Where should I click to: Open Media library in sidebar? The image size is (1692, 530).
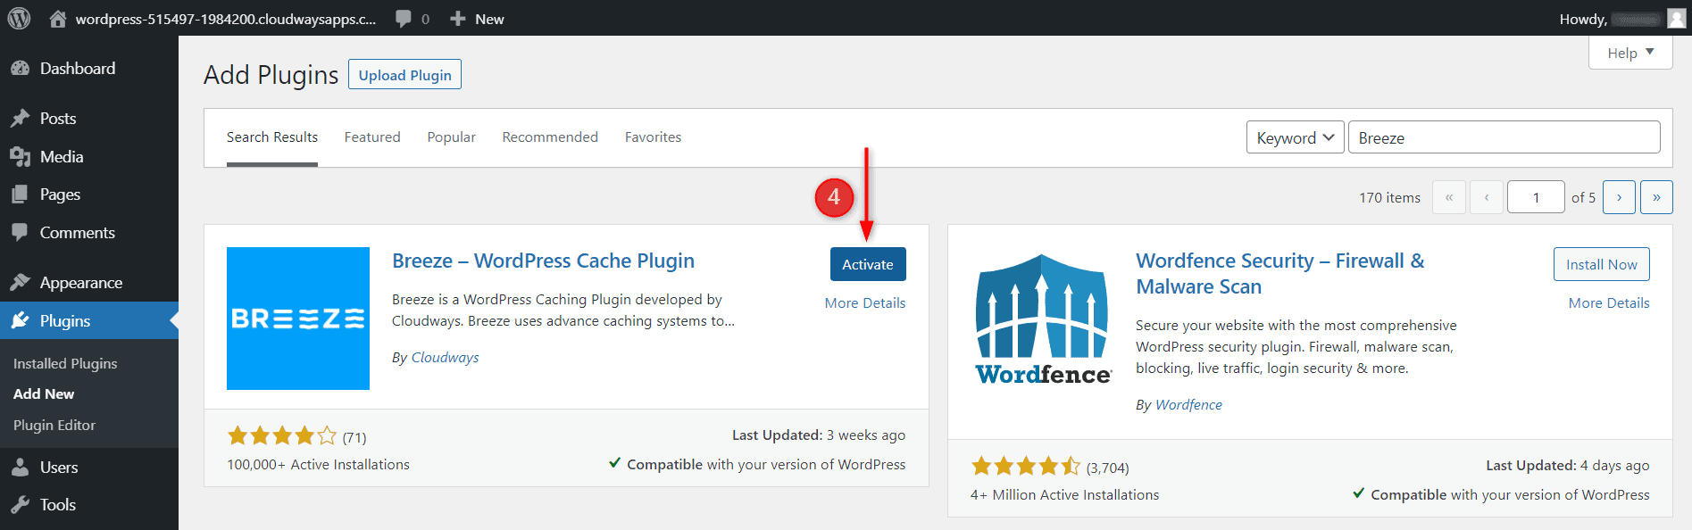(x=61, y=157)
